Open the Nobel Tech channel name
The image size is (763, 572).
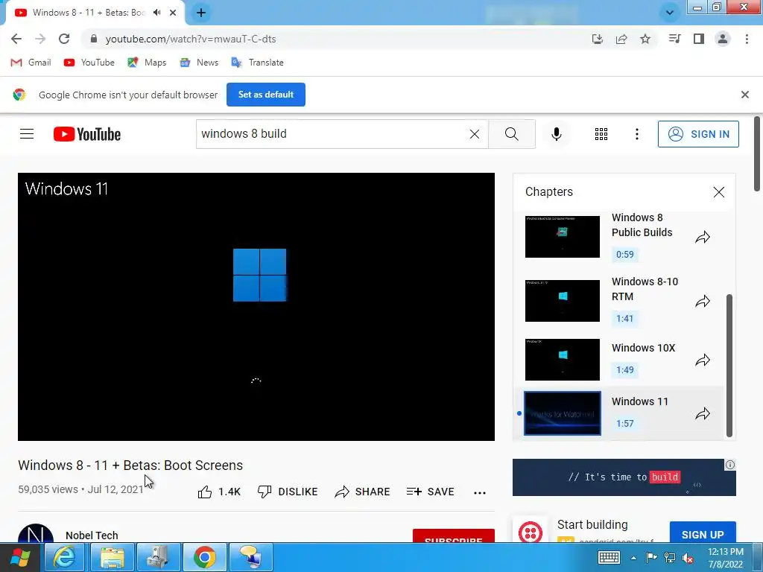92,535
